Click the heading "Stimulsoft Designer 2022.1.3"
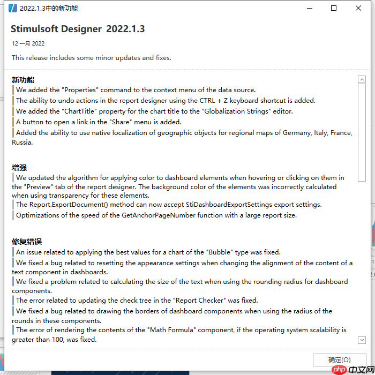The image size is (375, 375). click(x=78, y=29)
